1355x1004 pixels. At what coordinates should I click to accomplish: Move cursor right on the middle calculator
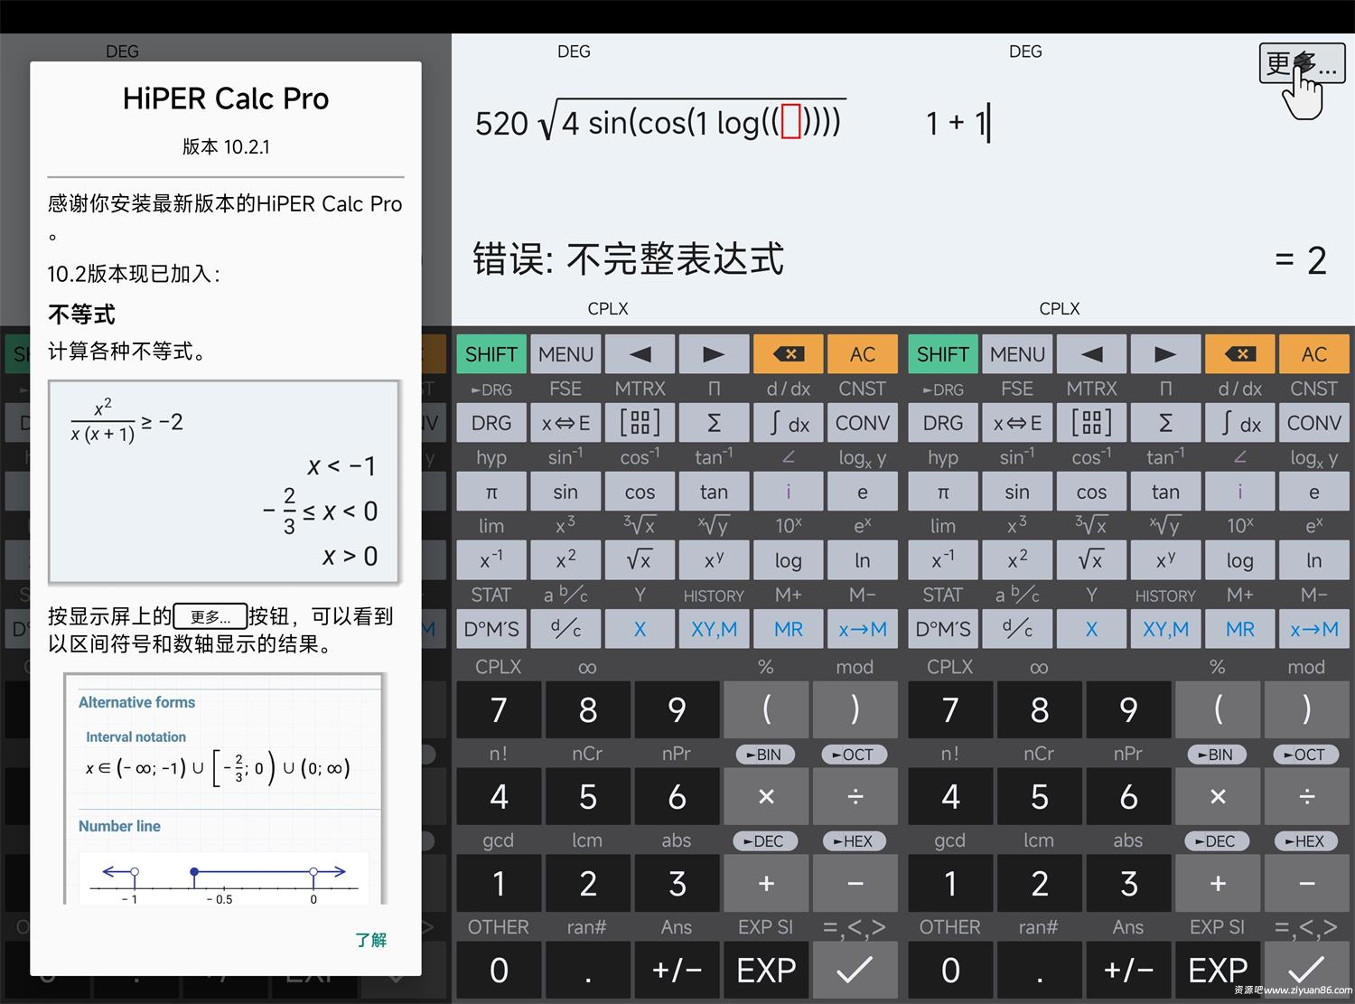714,354
